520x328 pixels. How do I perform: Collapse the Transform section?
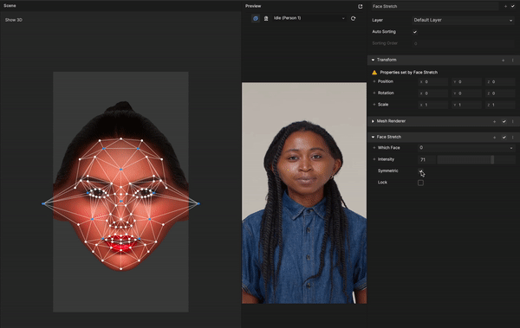pyautogui.click(x=373, y=60)
